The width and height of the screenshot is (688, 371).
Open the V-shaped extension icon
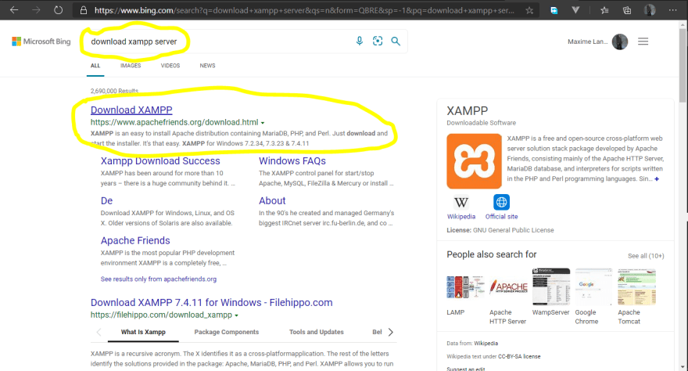(x=575, y=9)
